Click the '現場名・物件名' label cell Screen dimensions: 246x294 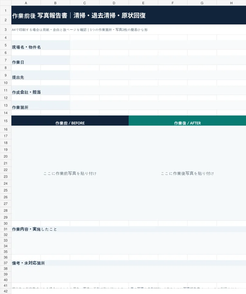pyautogui.click(x=41, y=45)
